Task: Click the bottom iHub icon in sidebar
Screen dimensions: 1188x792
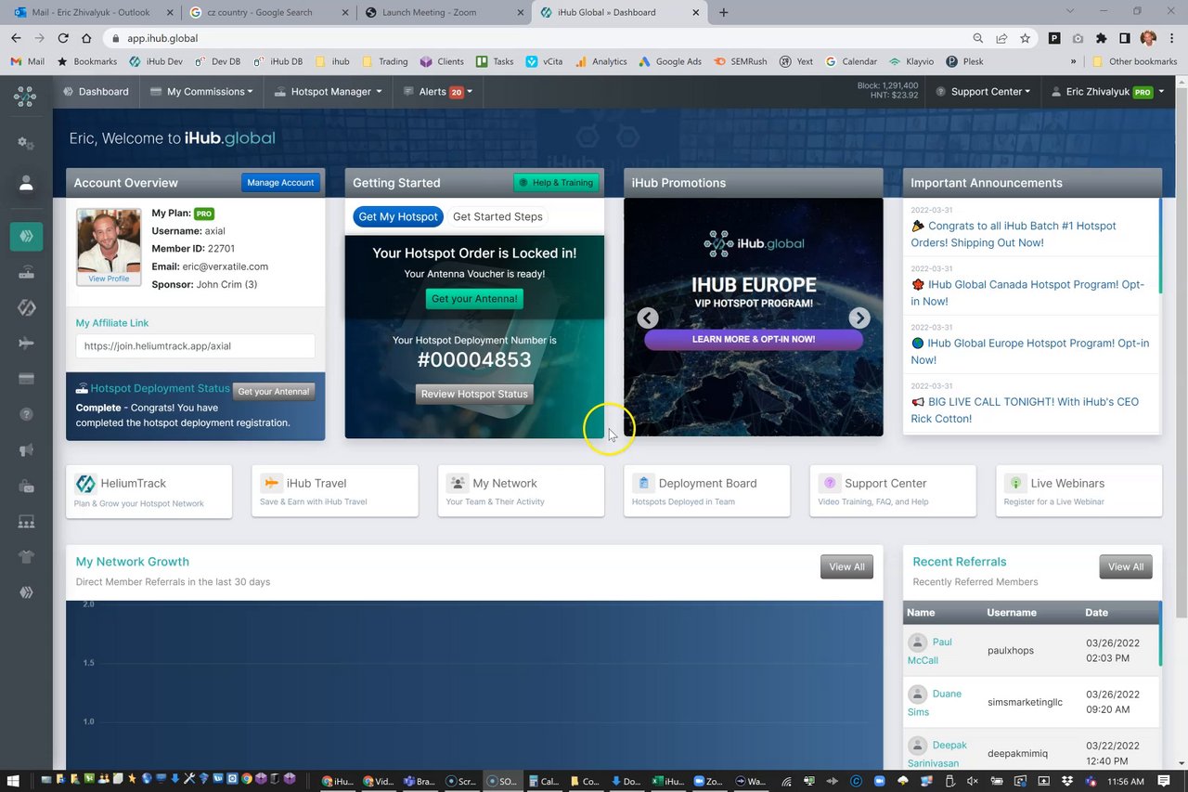Action: coord(26,592)
